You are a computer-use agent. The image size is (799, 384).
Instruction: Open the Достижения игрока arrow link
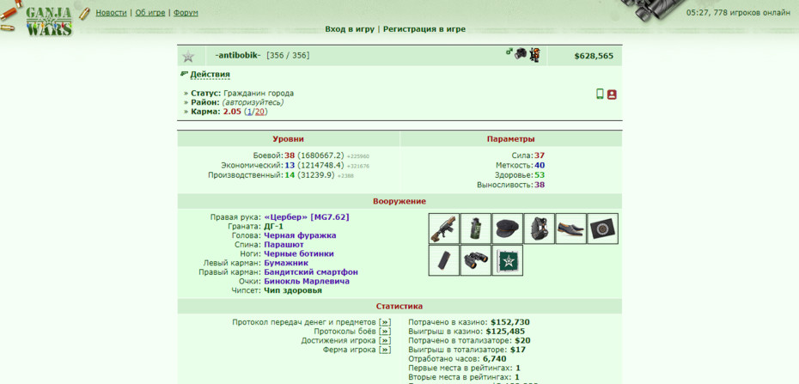(x=385, y=340)
